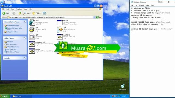Screen dimensions: 175x98
Task: Expand the address bar dropdown arrow
Action: click(94, 17)
